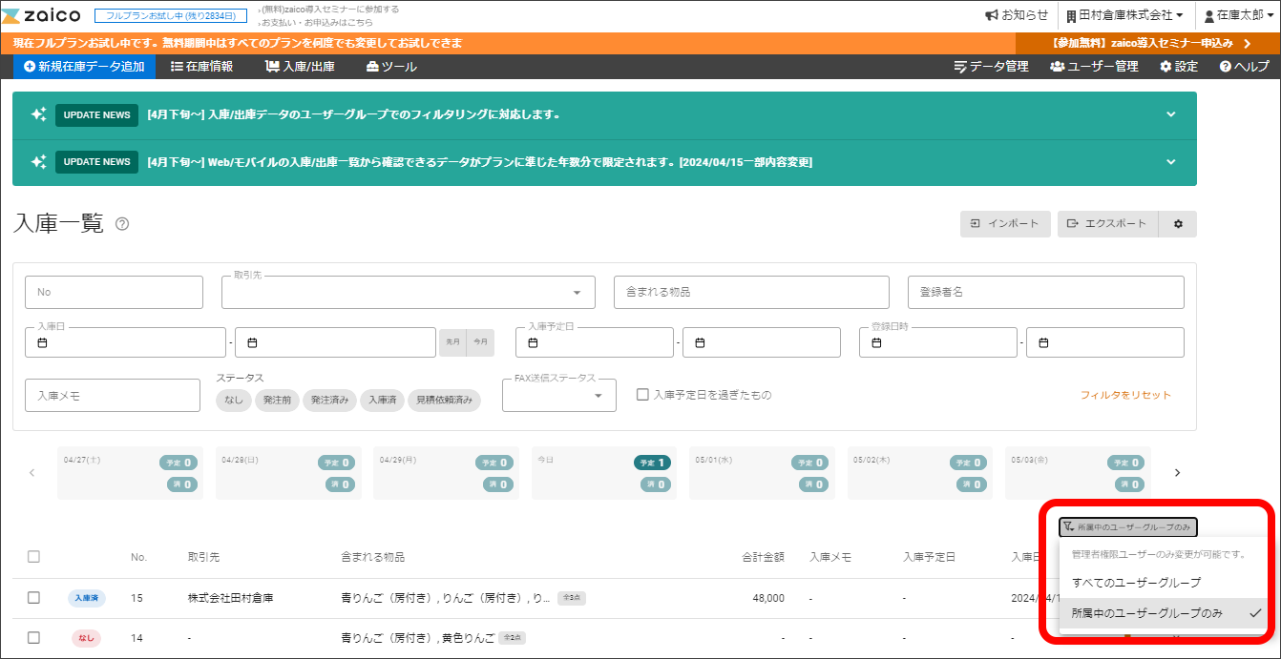1281x659 pixels.
Task: Toggle the なし status chip
Action: coord(234,401)
